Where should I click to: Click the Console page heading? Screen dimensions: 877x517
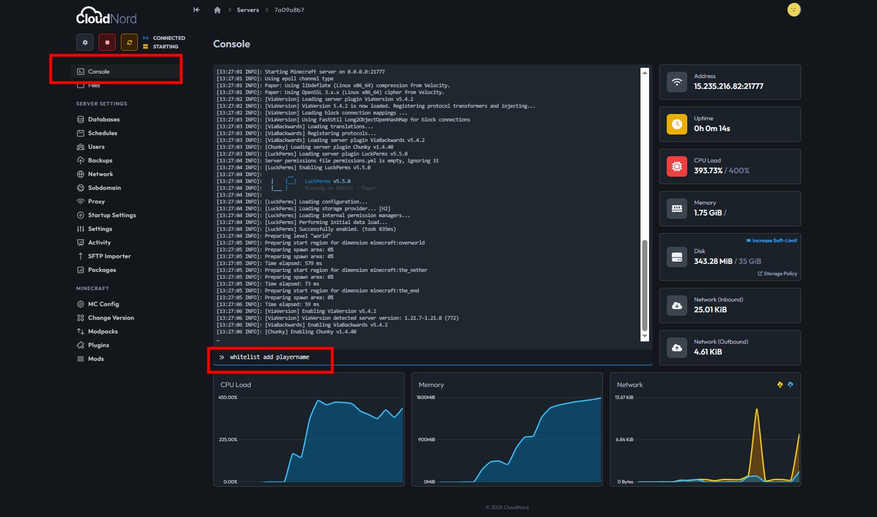coord(231,44)
